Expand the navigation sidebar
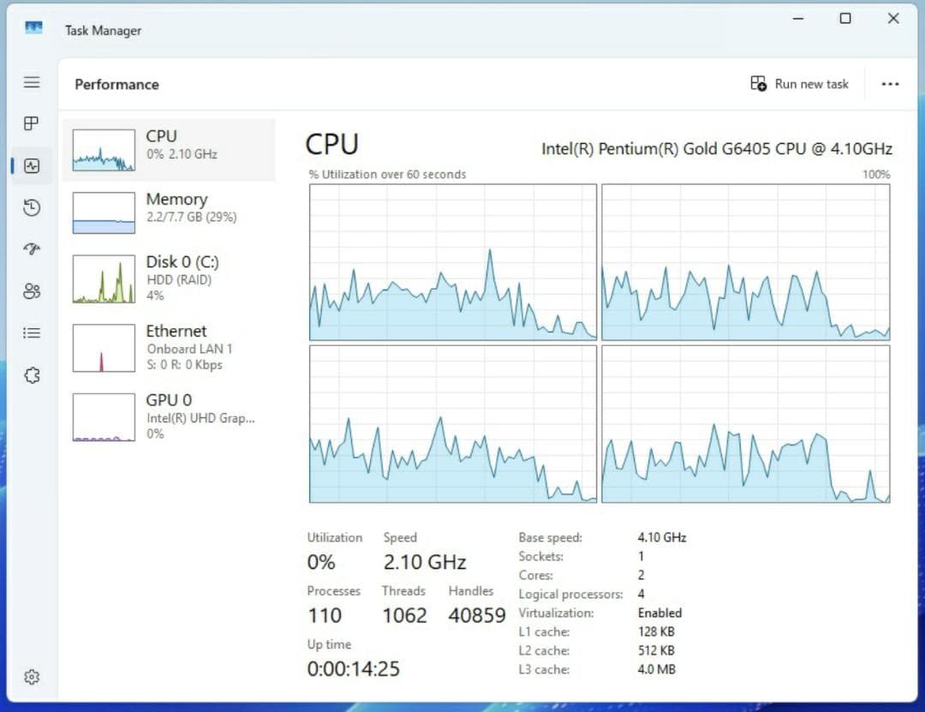Viewport: 925px width, 712px height. coord(32,82)
